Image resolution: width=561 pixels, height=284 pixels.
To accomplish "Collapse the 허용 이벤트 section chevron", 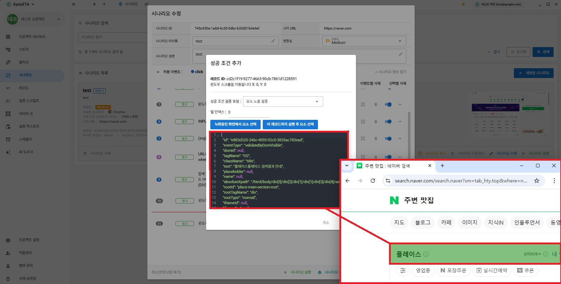I will [158, 72].
